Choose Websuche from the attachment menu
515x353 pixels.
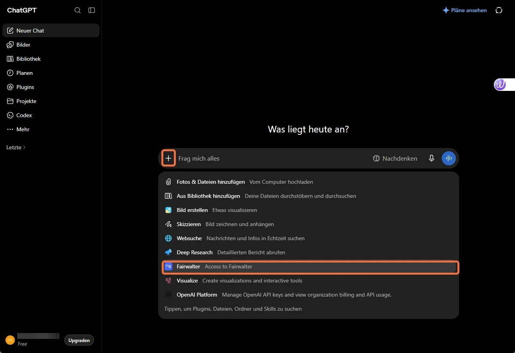[309, 238]
